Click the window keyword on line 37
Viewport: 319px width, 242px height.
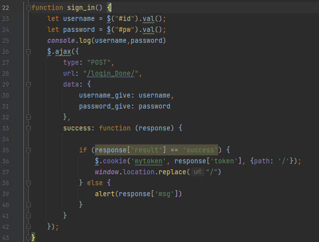click(x=107, y=172)
